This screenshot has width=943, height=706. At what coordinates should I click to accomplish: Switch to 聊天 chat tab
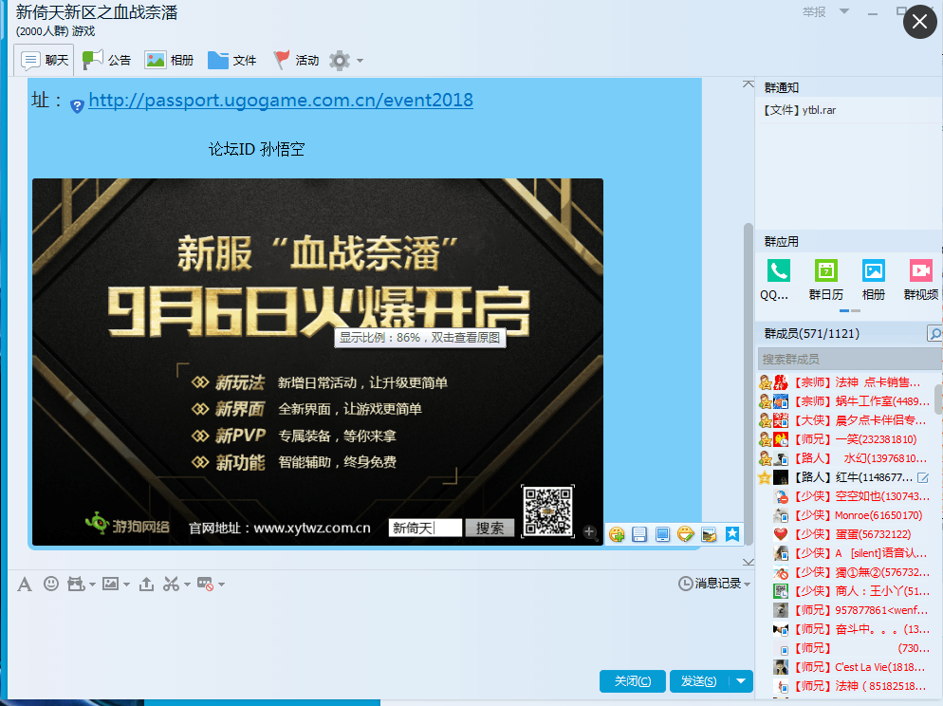click(x=45, y=60)
